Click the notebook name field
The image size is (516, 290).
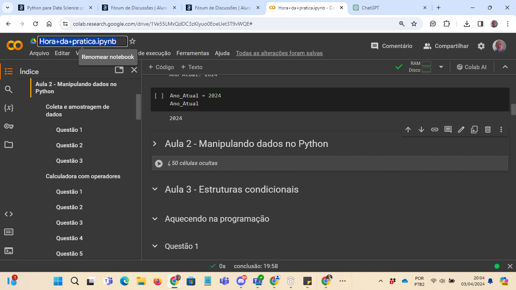pos(83,41)
